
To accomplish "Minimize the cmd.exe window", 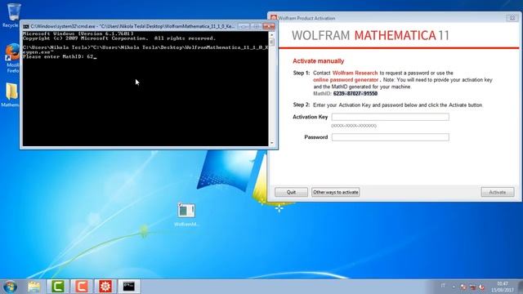I will click(244, 26).
